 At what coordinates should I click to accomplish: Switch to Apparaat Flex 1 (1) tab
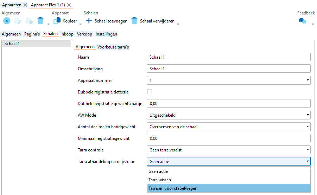click(x=48, y=5)
